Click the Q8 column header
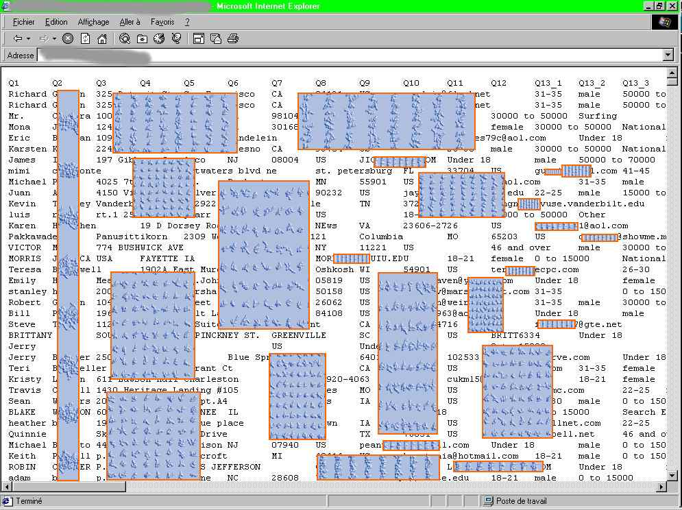Viewport: 682px width, 510px height. (x=321, y=83)
